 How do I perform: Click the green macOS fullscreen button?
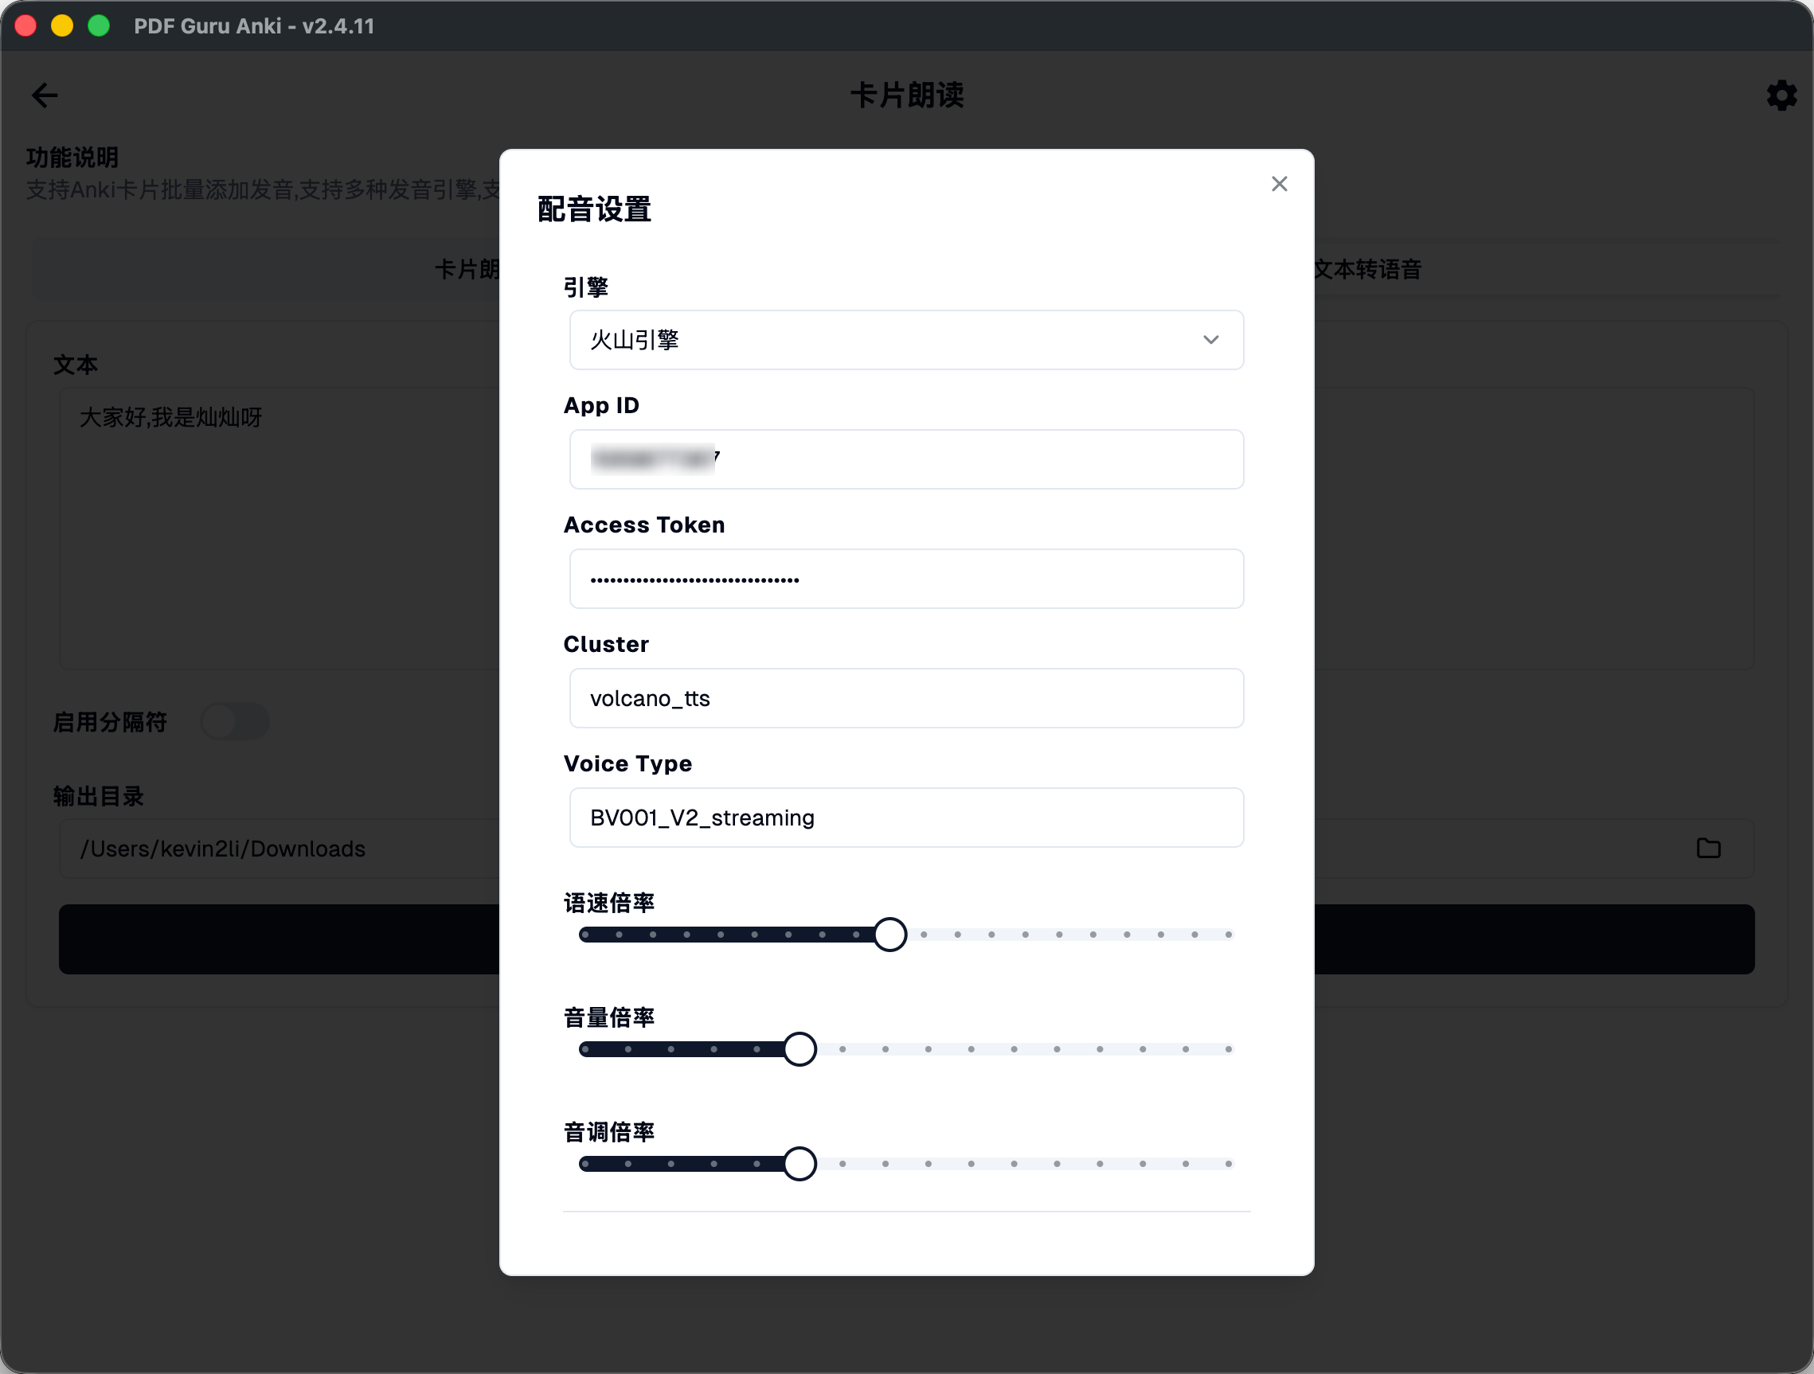click(x=99, y=25)
